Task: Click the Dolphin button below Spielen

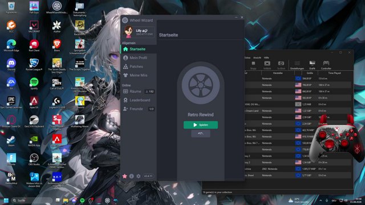Action: pyautogui.click(x=201, y=133)
